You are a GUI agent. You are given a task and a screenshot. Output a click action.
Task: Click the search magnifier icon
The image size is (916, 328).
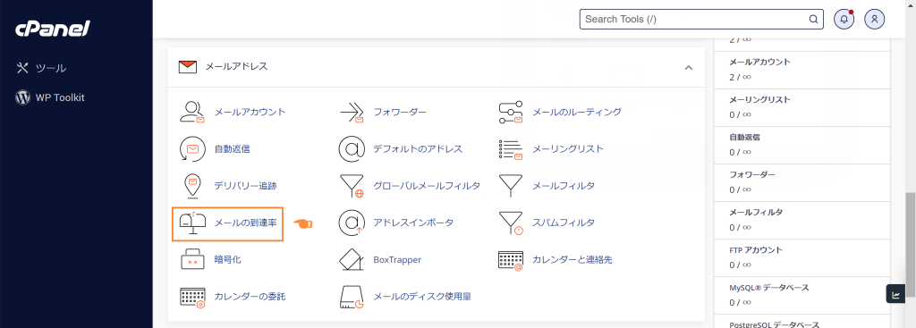[x=812, y=20]
